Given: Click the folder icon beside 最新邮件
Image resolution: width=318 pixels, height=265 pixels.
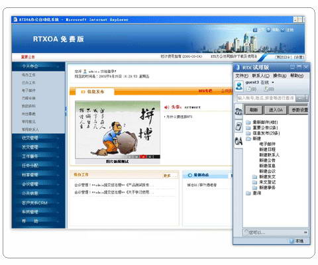Looking at the screenshot, I should pyautogui.click(x=248, y=122).
